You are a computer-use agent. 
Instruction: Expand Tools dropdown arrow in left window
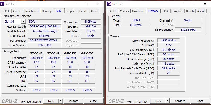[61, 101]
